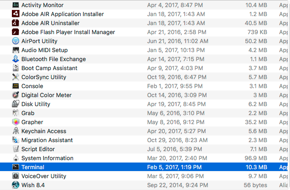Click the System Information file name

(x=47, y=158)
